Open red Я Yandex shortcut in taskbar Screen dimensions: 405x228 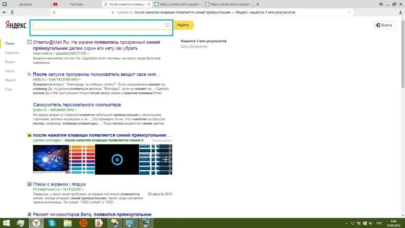[99, 223]
